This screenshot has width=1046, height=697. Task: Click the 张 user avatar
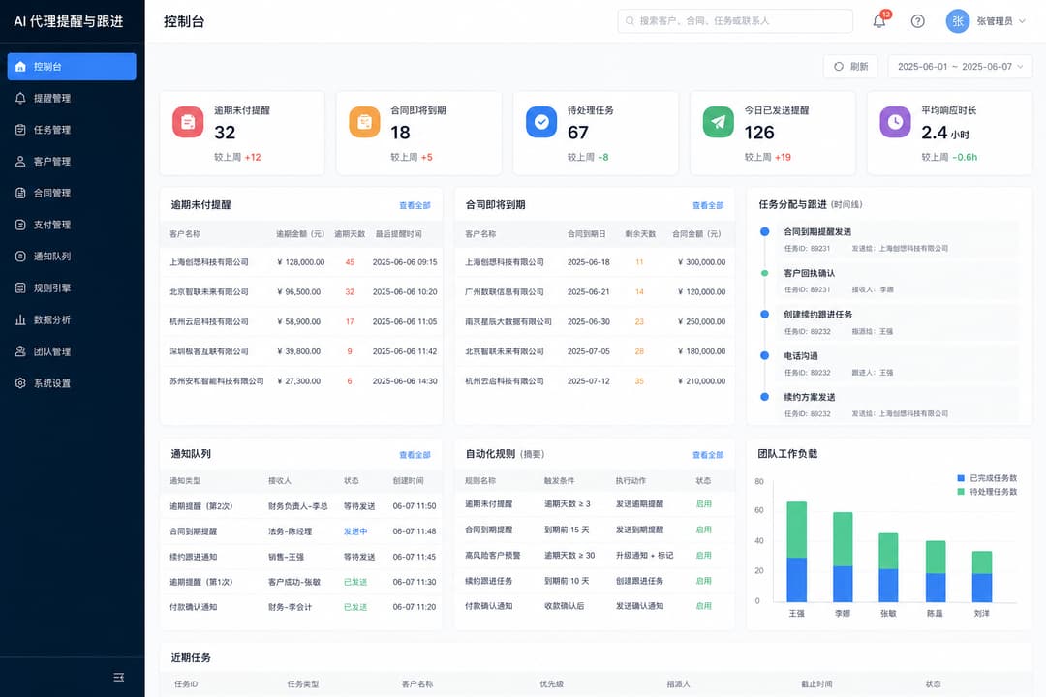coord(957,21)
